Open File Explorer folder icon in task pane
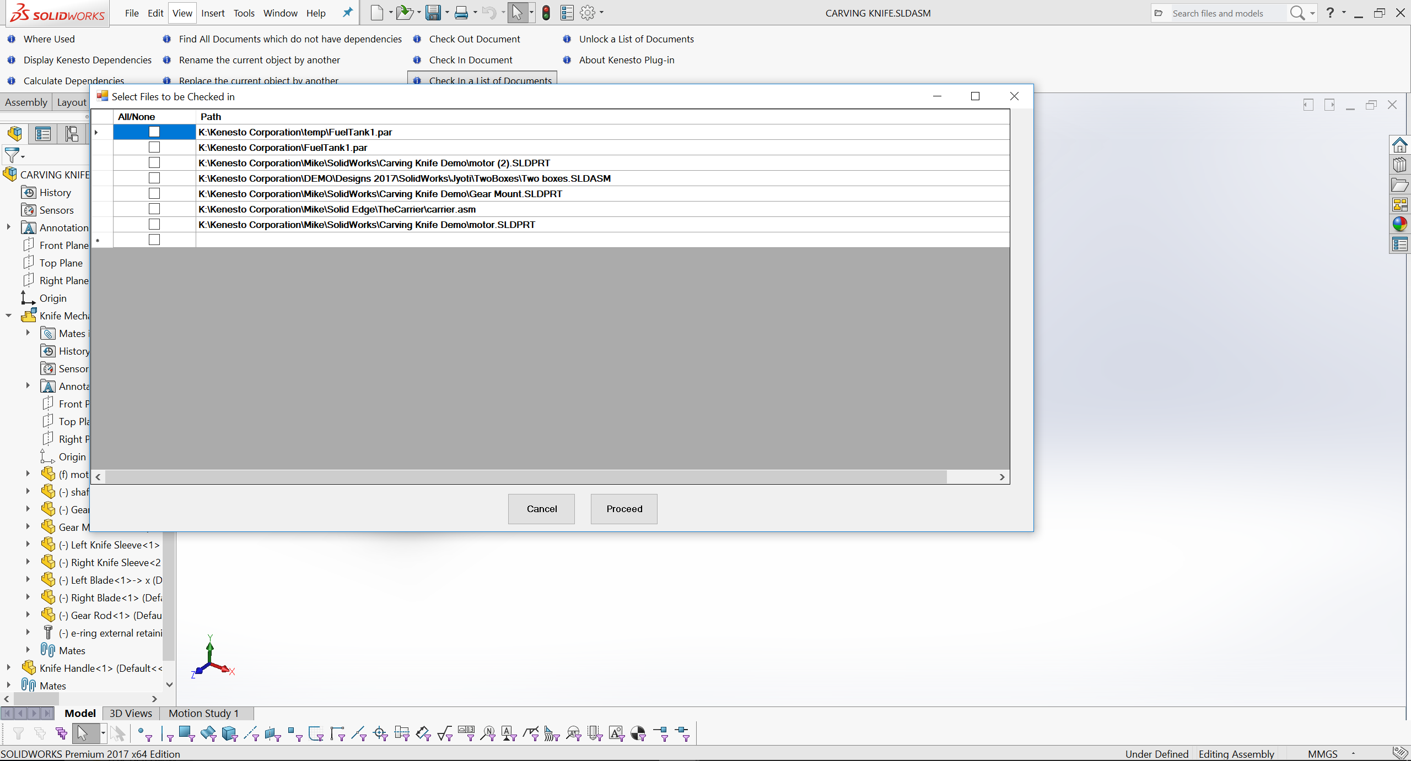This screenshot has width=1411, height=761. (x=1399, y=185)
